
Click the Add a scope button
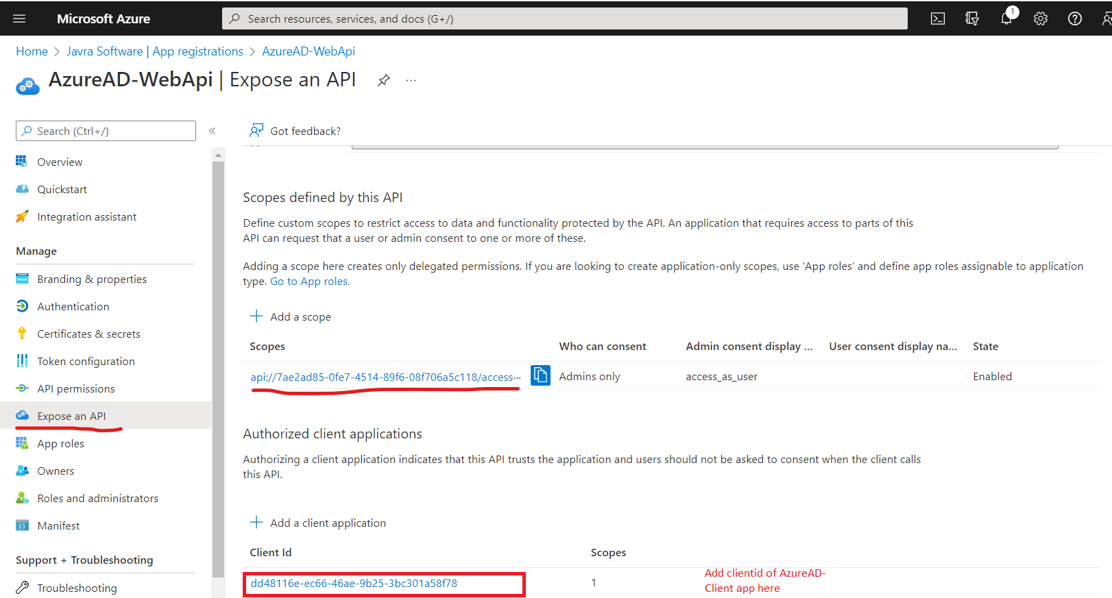291,316
